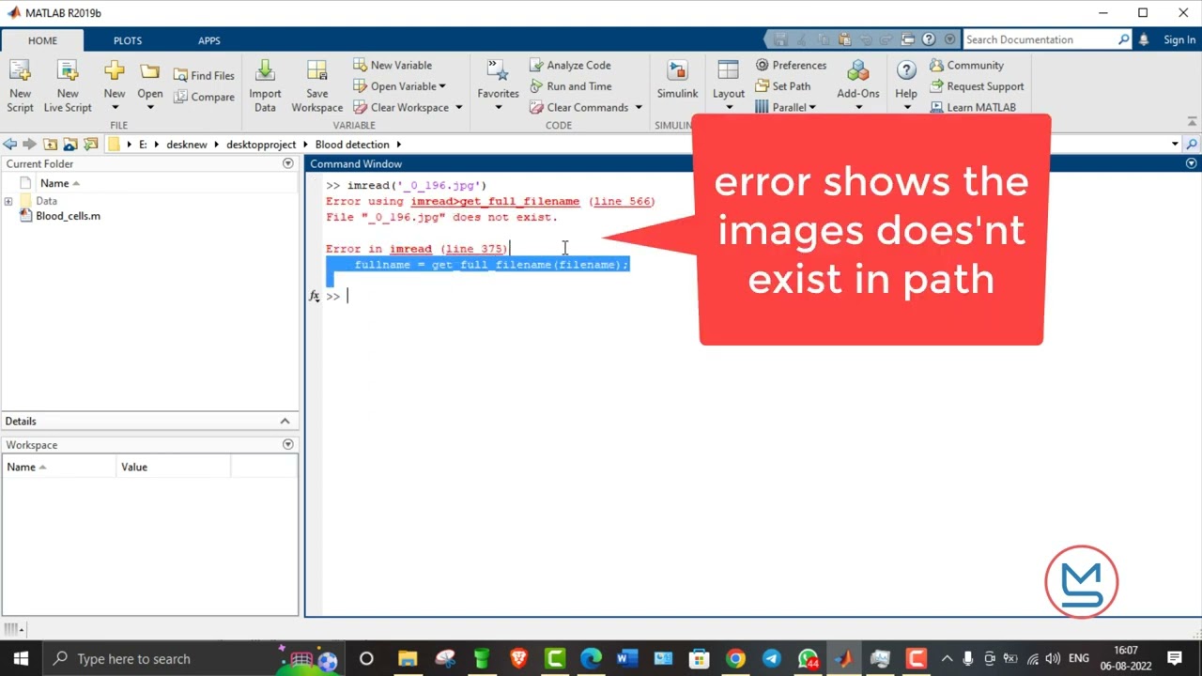The width and height of the screenshot is (1202, 676).
Task: Open Google Chrome from the taskbar
Action: 735,658
